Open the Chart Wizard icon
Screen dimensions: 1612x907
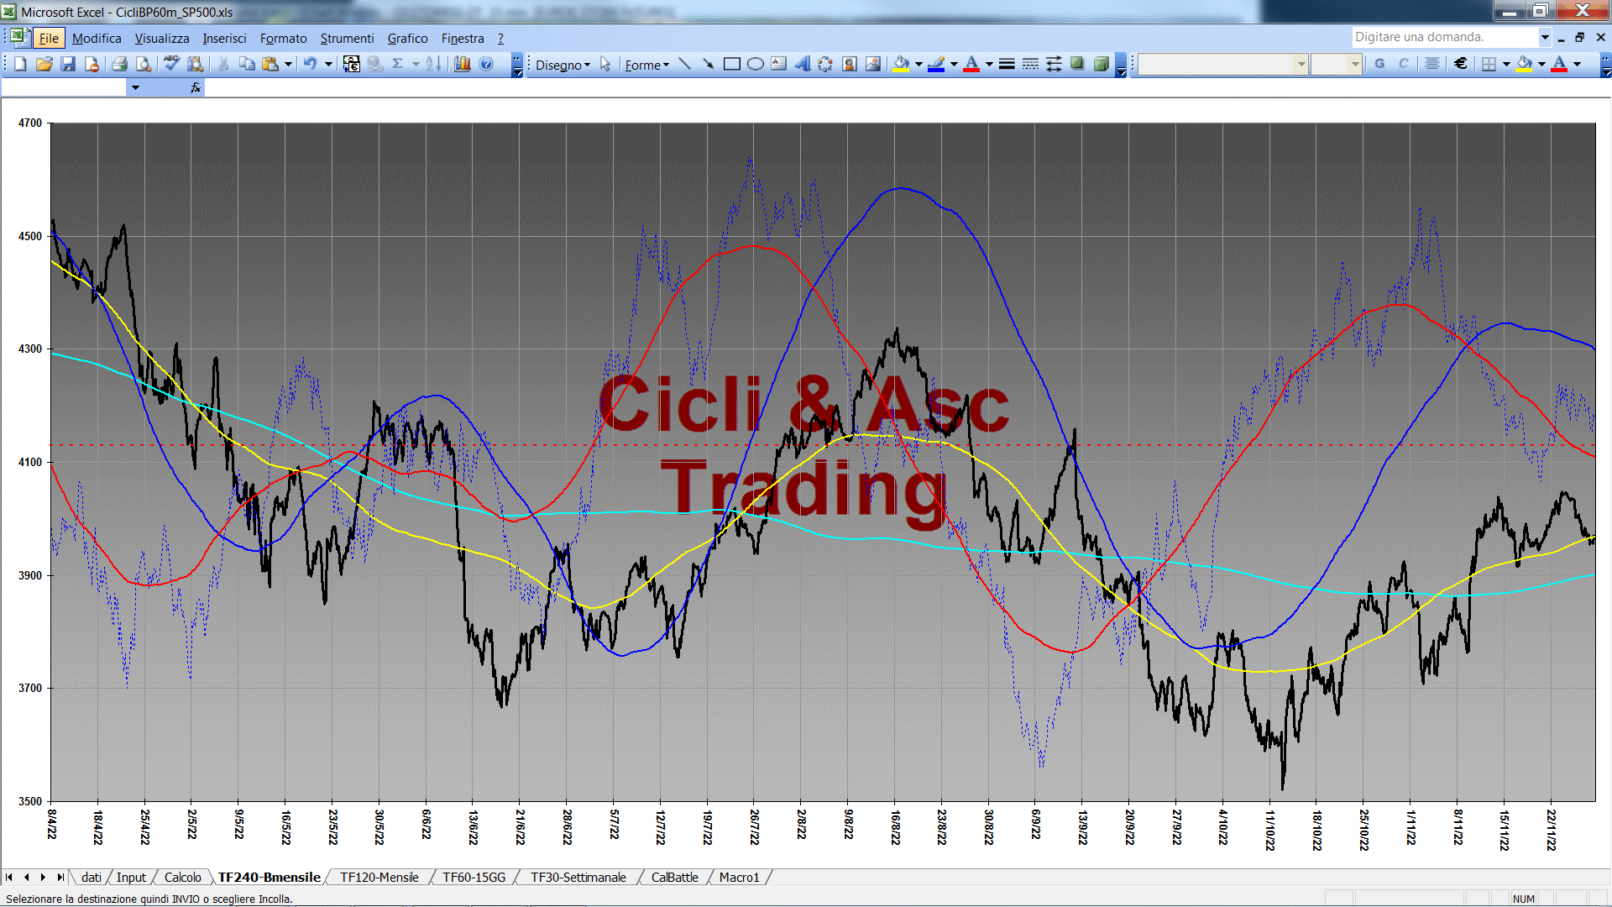[x=462, y=64]
